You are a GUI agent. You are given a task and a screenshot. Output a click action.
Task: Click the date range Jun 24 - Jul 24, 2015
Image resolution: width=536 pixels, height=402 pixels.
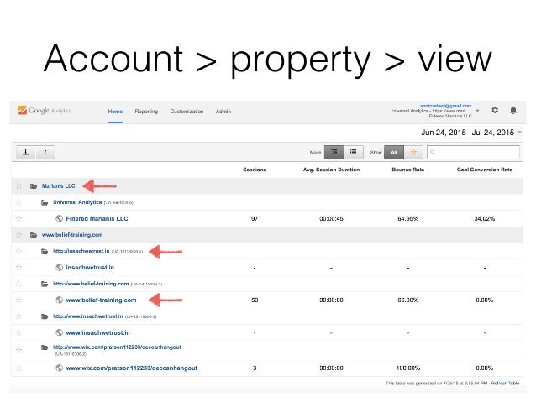[467, 132]
